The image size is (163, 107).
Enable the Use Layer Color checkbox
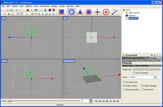(124, 82)
